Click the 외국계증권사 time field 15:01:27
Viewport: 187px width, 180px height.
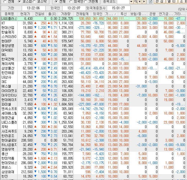118,8
